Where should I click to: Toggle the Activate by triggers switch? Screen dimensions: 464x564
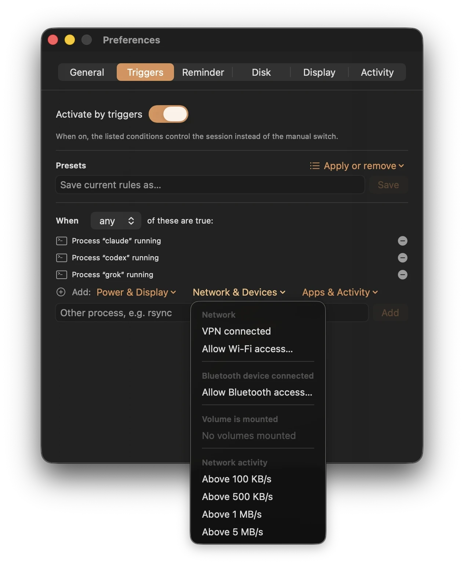[168, 114]
